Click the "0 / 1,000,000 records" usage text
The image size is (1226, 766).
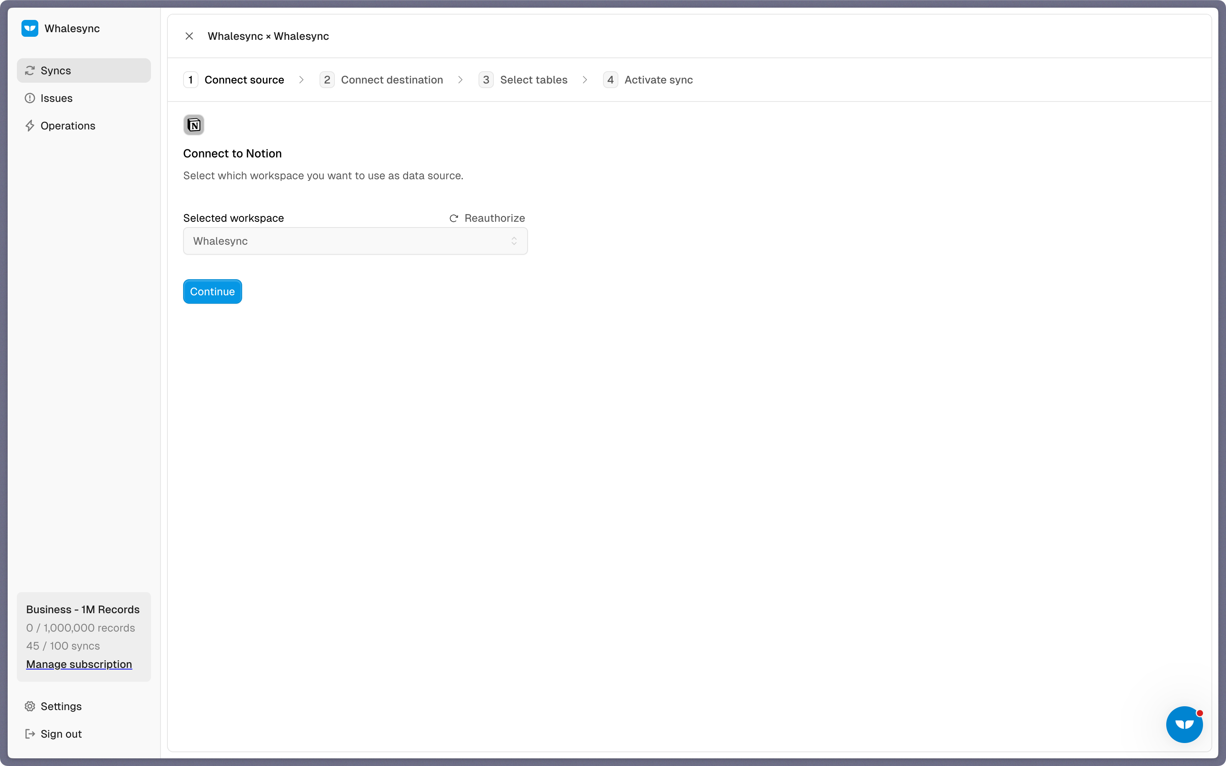point(80,628)
